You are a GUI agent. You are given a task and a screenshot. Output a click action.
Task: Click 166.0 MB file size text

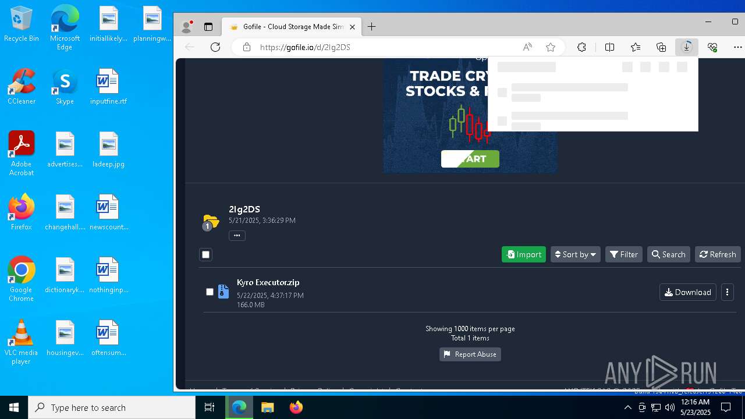251,305
